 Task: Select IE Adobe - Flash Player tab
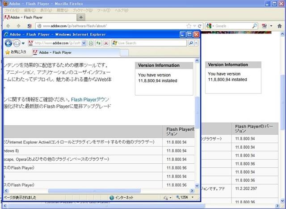[76, 52]
